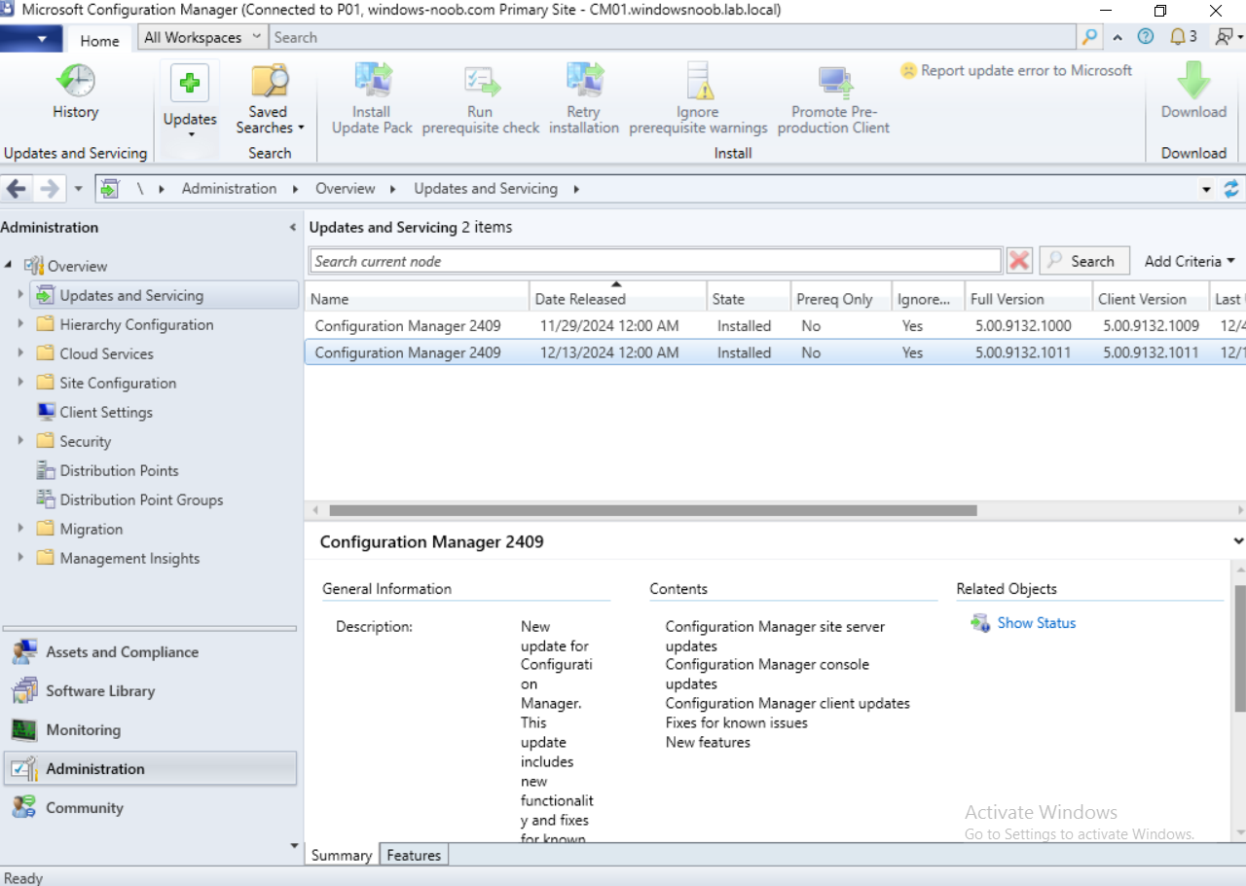This screenshot has width=1246, height=886.
Task: Expand the Hierarchy Configuration tree node
Action: tap(19, 324)
